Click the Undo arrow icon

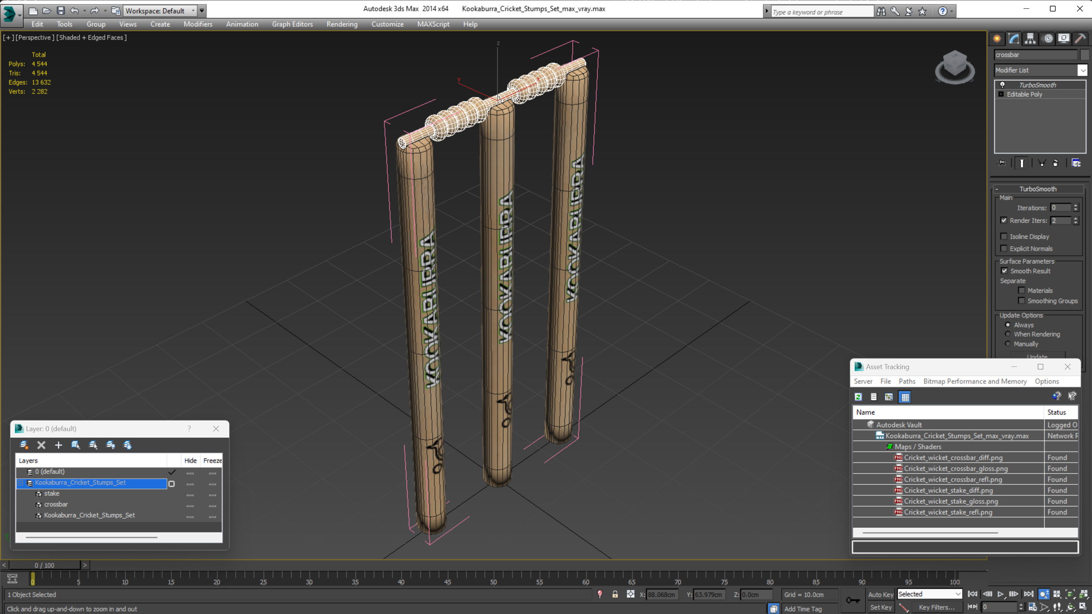click(x=75, y=11)
